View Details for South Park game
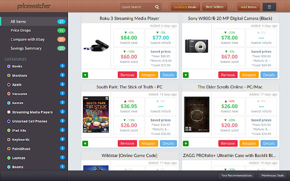 coord(168,143)
